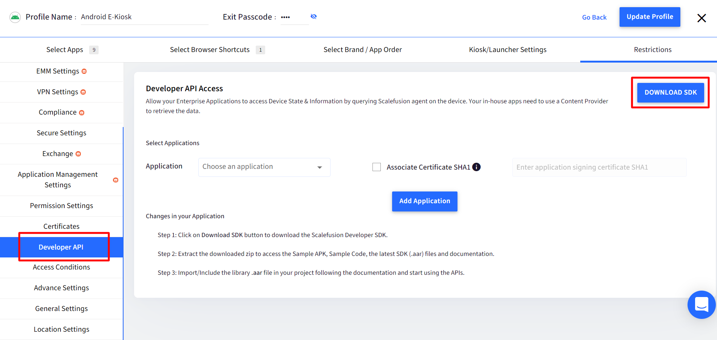Click Step 1 Download SDK instruction text
Image resolution: width=717 pixels, height=340 pixels.
coord(273,235)
